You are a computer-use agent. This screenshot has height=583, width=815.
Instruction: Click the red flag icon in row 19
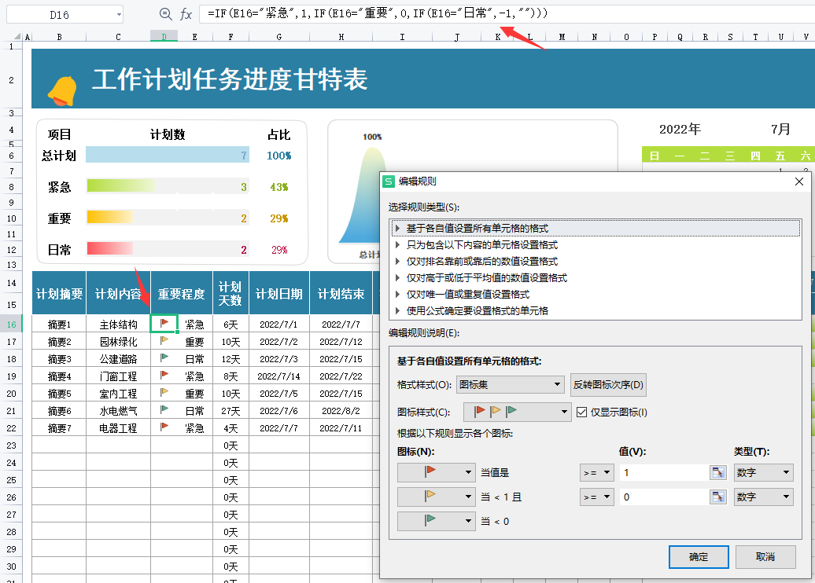[164, 375]
